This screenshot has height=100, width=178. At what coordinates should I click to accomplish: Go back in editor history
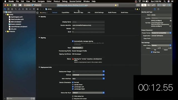(x=41, y=9)
